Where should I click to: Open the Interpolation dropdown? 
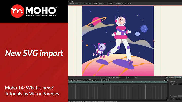(x=180, y=84)
